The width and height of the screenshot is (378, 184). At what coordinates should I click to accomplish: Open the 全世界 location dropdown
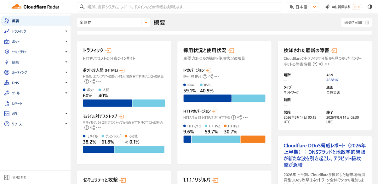114,22
